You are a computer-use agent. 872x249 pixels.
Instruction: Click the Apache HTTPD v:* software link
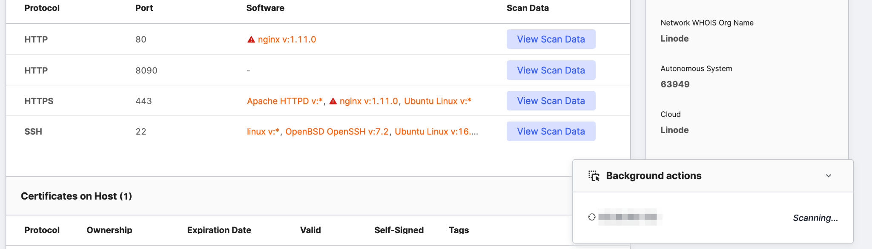(x=284, y=101)
